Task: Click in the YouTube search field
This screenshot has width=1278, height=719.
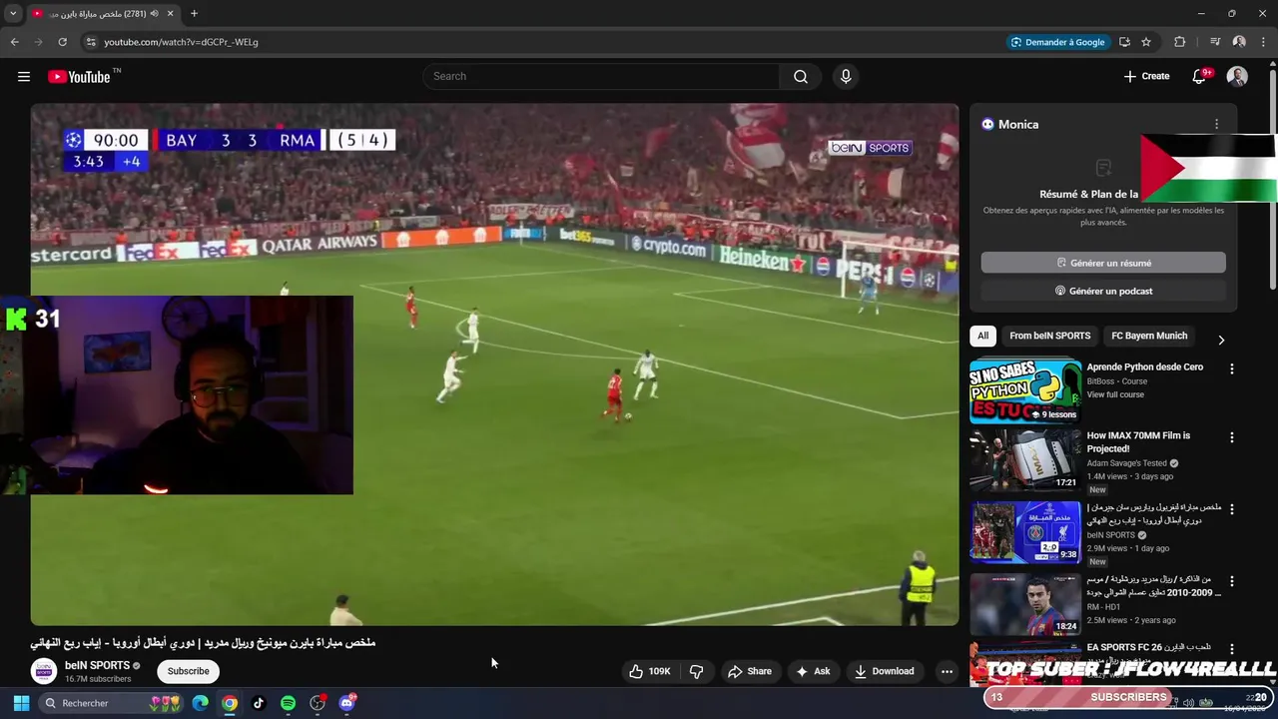Action: click(x=601, y=77)
